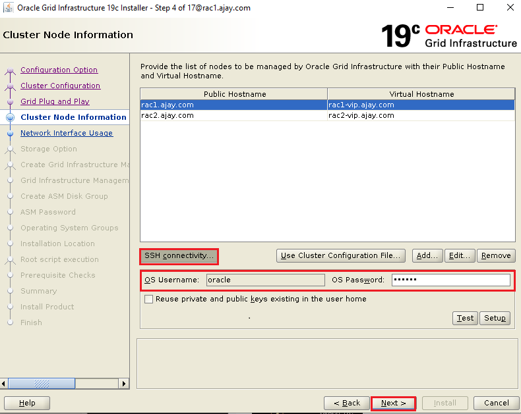Viewport: 521px width, 414px height.
Task: Click the Help button
Action: [27, 403]
